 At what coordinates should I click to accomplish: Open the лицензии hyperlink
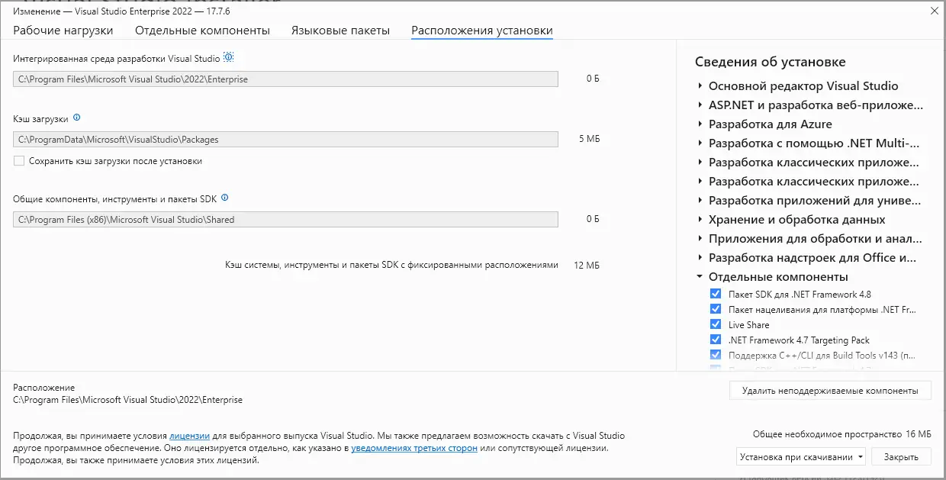[x=188, y=435]
